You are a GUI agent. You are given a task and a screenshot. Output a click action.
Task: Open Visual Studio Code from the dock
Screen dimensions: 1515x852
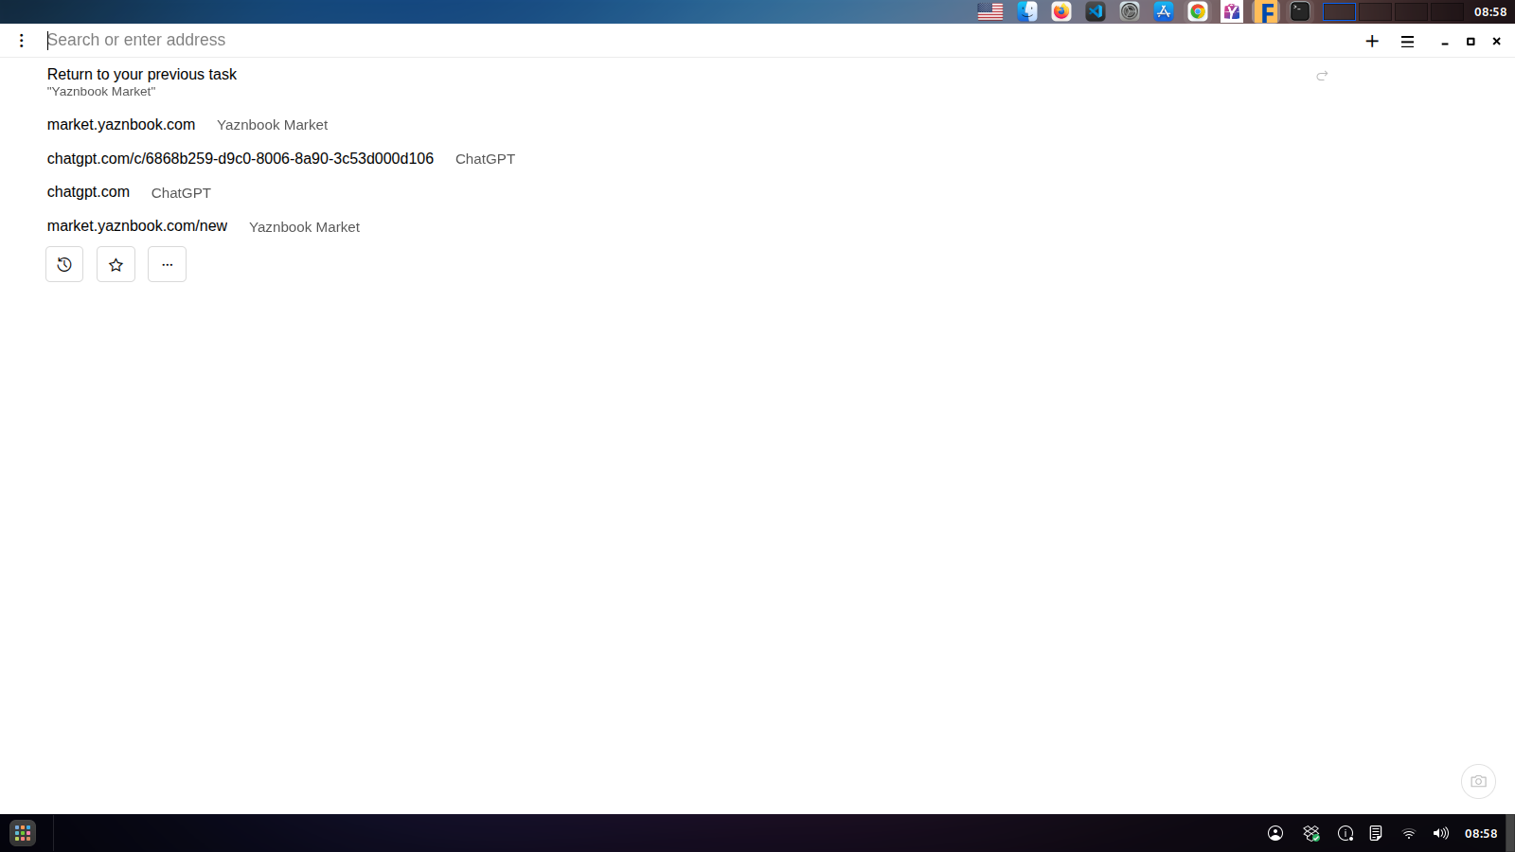coord(1095,11)
